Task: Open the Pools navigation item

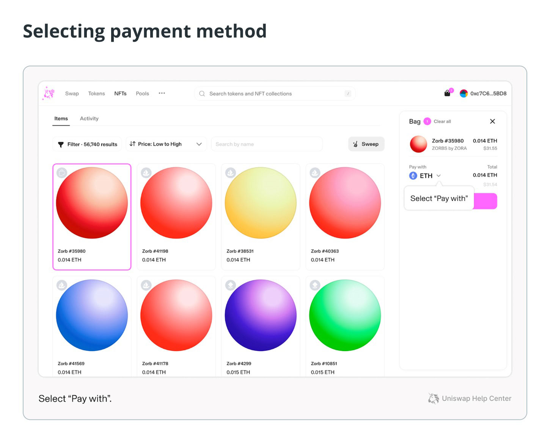Action: point(142,93)
